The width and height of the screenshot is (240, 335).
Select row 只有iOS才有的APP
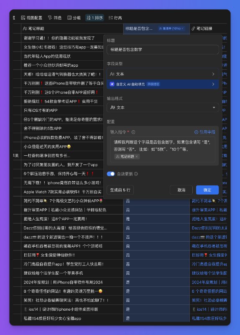pos(41,111)
